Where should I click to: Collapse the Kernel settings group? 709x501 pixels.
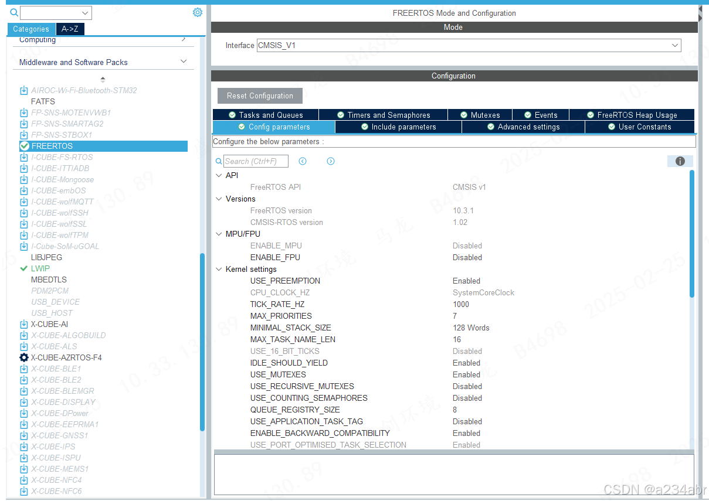coord(219,269)
